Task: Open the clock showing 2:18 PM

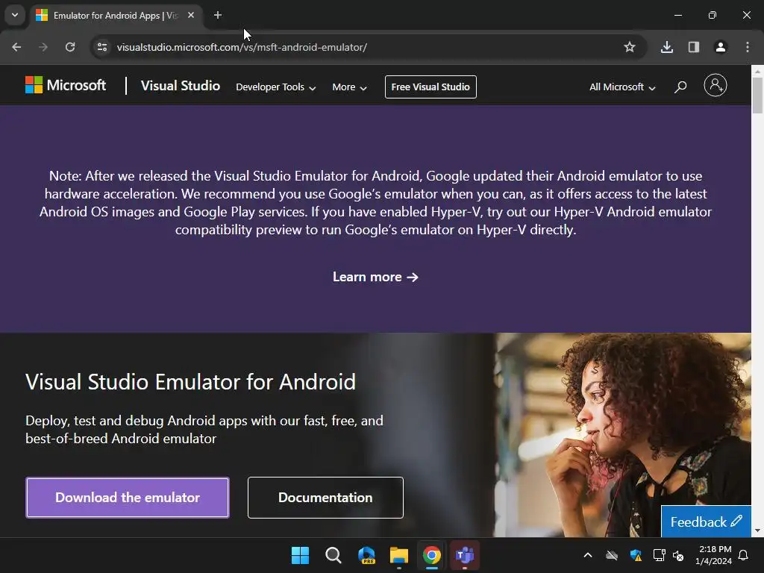Action: pos(714,555)
